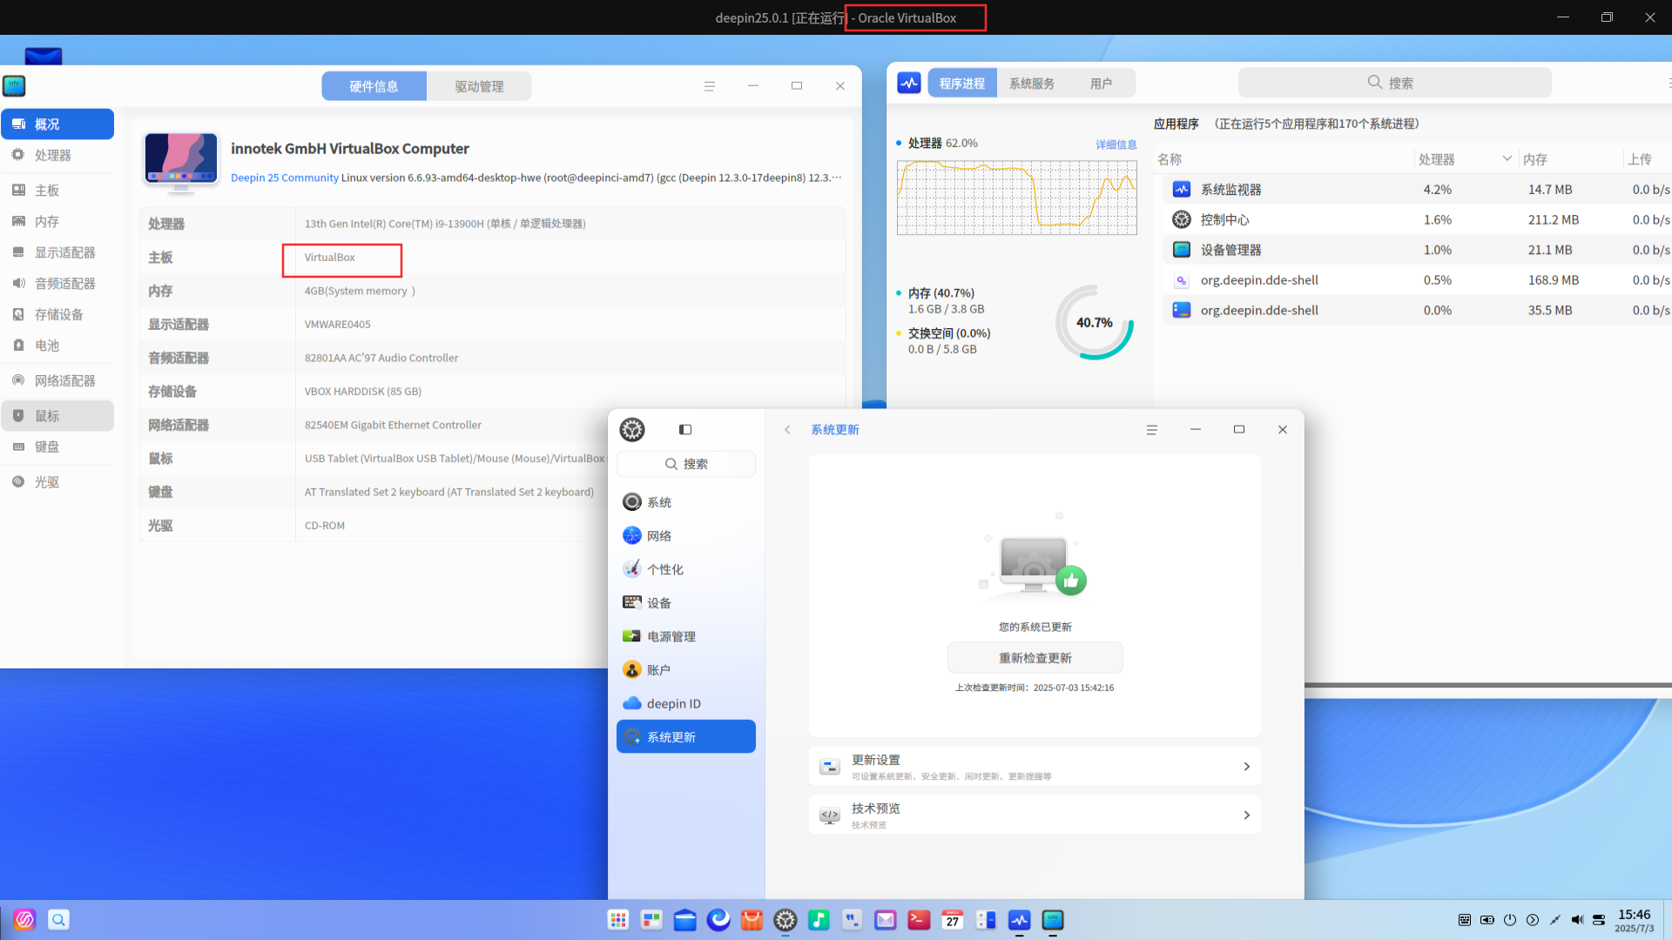Image resolution: width=1672 pixels, height=940 pixels.
Task: Expand the 更新设置 row
Action: (x=1035, y=767)
